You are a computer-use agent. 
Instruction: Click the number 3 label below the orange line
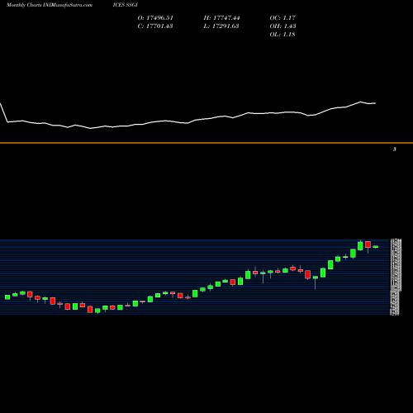(x=395, y=150)
